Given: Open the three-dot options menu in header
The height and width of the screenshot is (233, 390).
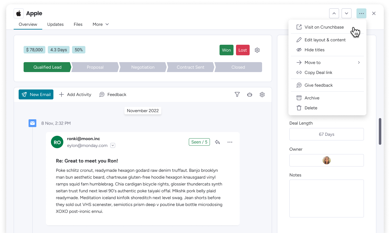Looking at the screenshot, I should (361, 13).
